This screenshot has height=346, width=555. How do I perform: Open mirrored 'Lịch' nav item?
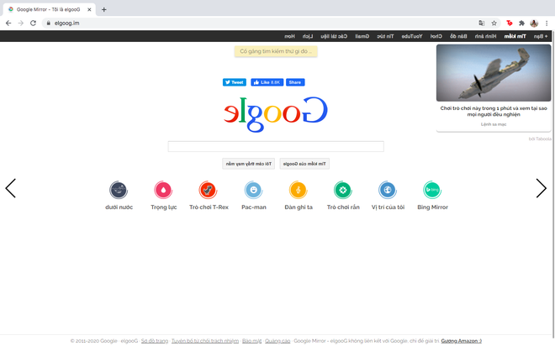[308, 36]
